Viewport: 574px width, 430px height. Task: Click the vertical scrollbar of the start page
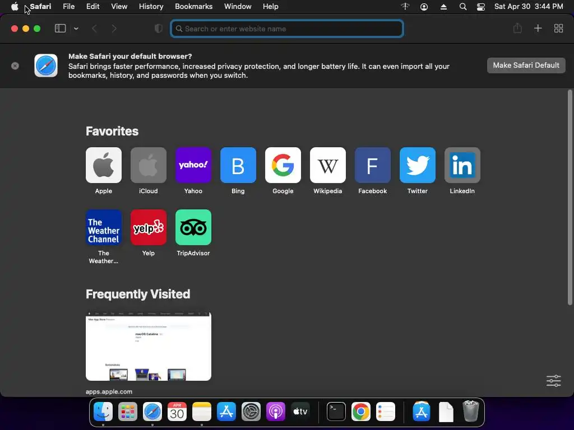tap(570, 198)
